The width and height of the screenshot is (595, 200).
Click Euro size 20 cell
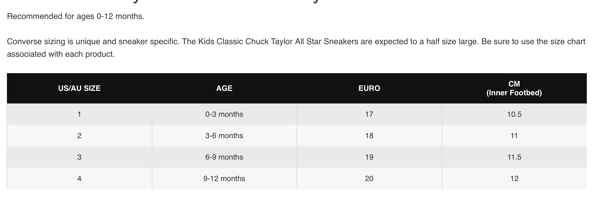[x=369, y=179]
